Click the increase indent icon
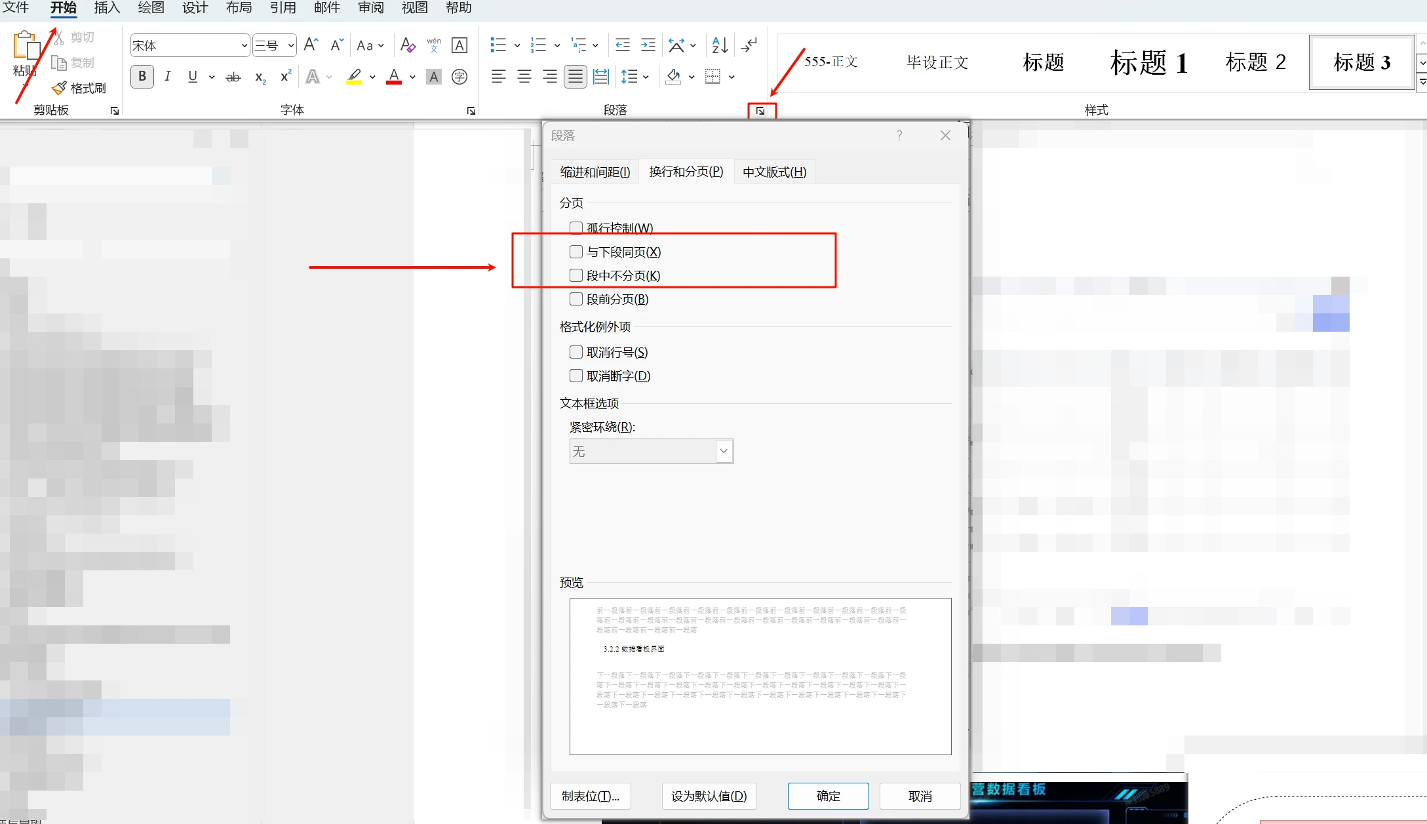Image resolution: width=1427 pixels, height=824 pixels. [648, 45]
